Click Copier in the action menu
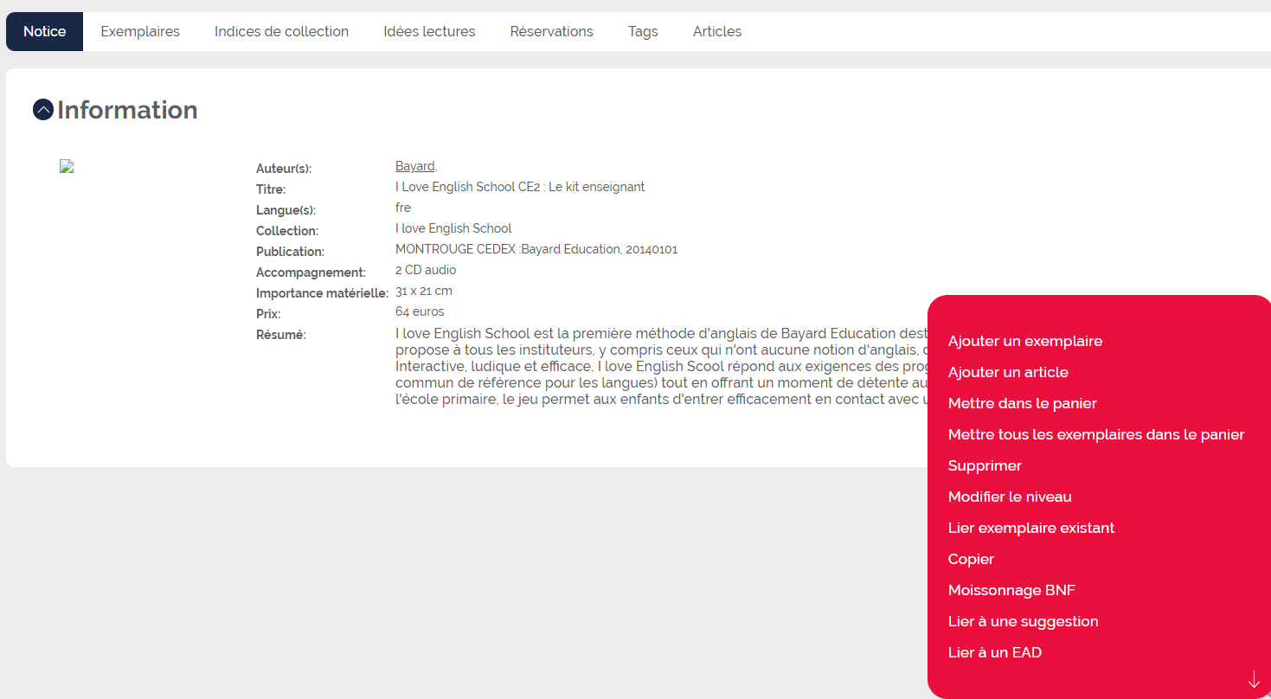Screen dimensions: 1271x699 tap(971, 559)
